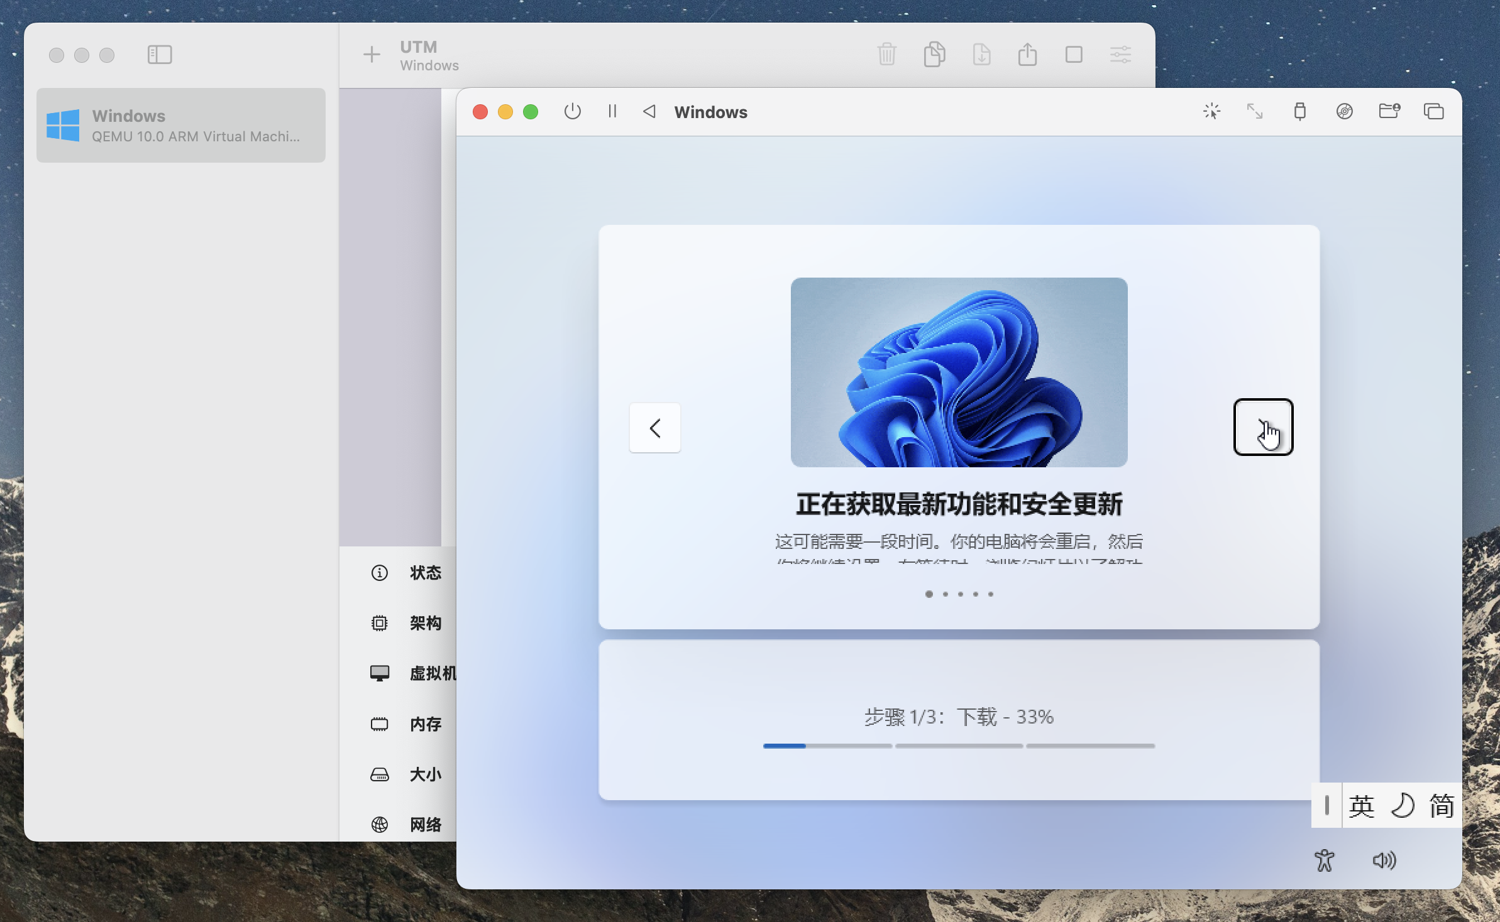Click the 虚拟机 monitor icon
1500x922 pixels.
380,673
